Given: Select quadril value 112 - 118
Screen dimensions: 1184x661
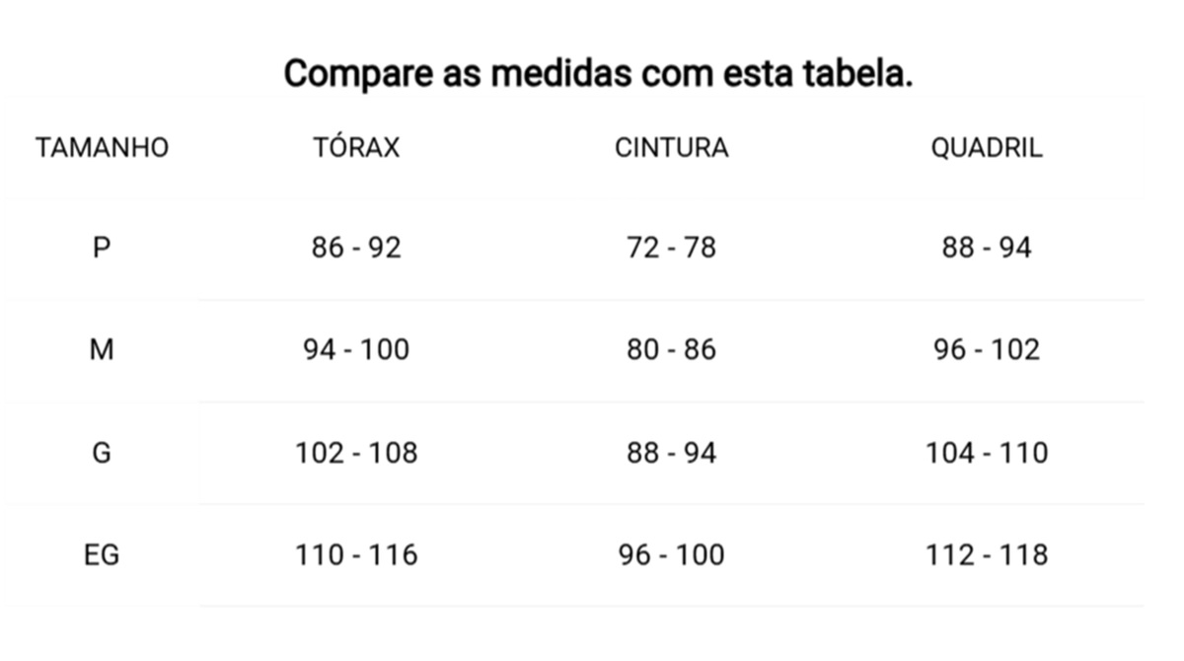Looking at the screenshot, I should [987, 555].
